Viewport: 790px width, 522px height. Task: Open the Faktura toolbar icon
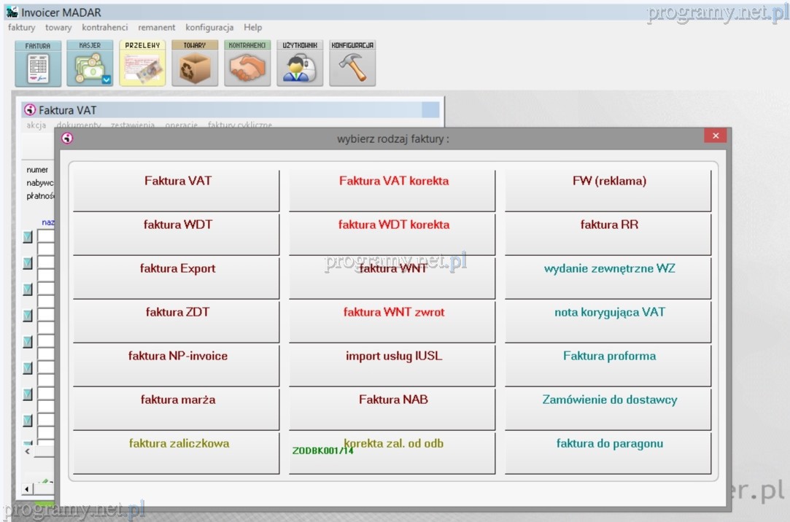[x=37, y=64]
